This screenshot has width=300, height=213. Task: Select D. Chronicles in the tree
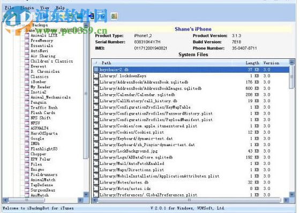(x=45, y=72)
